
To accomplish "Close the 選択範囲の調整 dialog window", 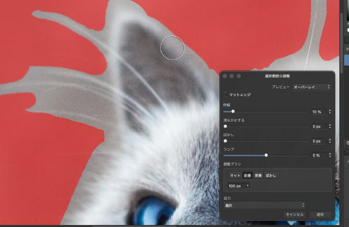I will [225, 76].
